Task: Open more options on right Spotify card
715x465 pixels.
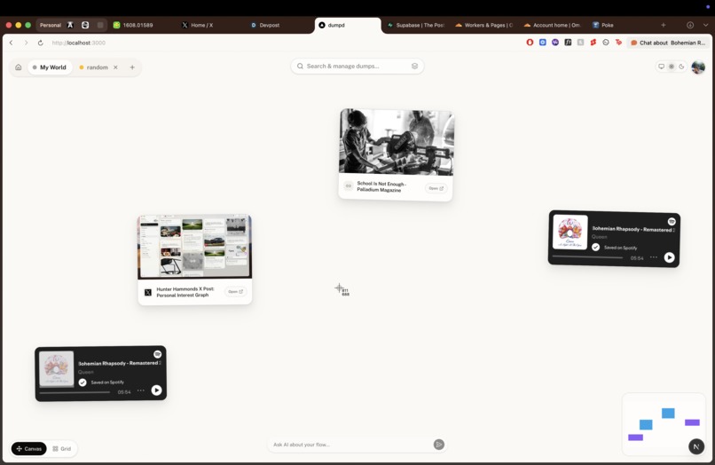Action: pos(654,257)
